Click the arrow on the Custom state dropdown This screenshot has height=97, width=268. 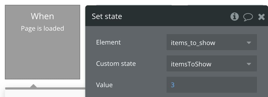pos(249,64)
